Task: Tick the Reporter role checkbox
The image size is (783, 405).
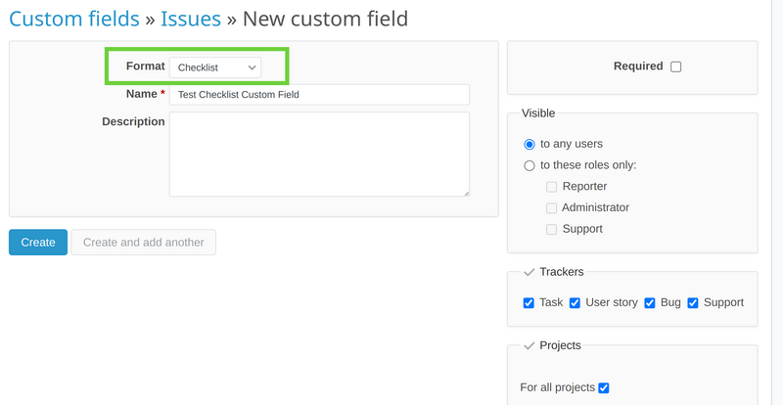Action: pos(552,187)
